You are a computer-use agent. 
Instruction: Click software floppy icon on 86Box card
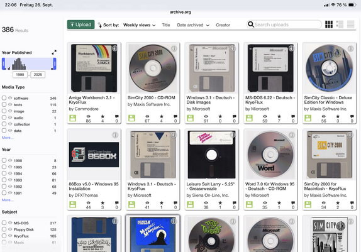tap(72, 204)
